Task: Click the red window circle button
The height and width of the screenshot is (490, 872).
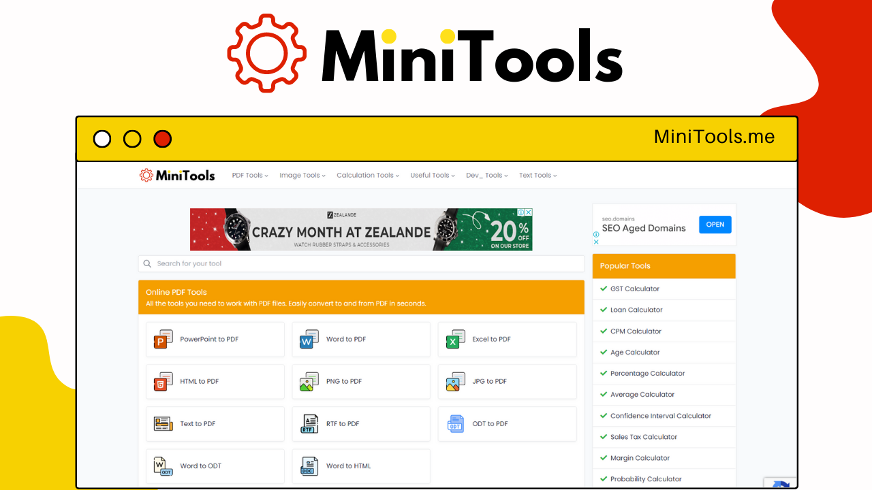Action: pos(162,139)
